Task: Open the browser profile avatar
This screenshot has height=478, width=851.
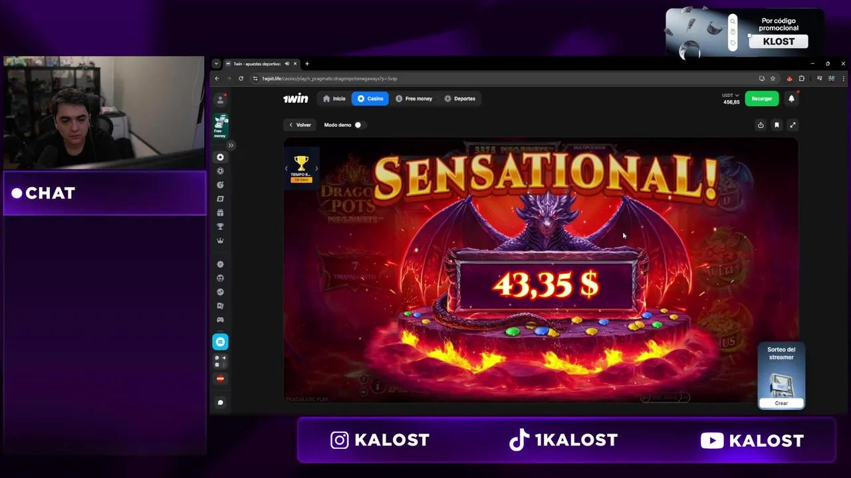Action: [831, 78]
